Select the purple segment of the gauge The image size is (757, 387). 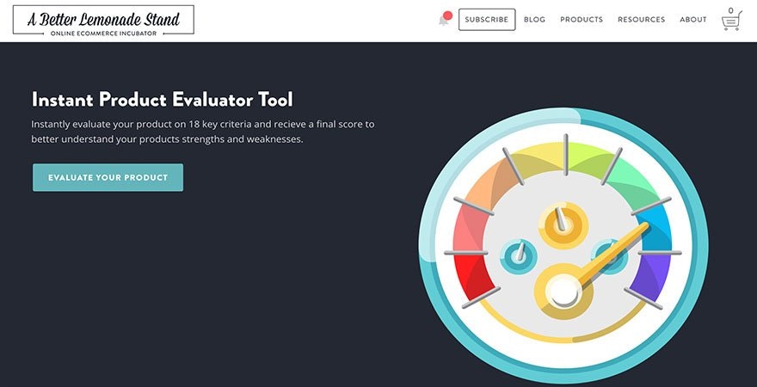(x=656, y=277)
